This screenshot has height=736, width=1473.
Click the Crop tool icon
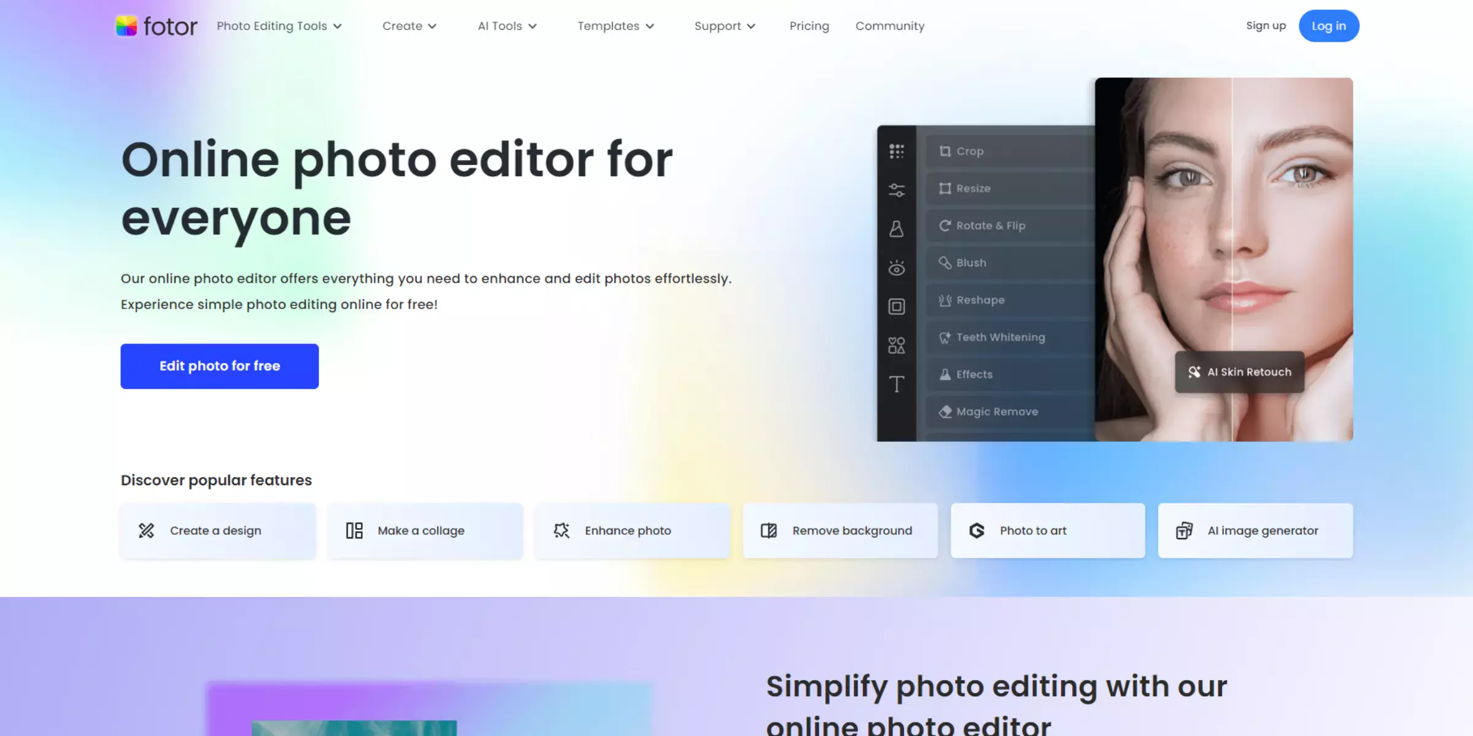point(945,151)
